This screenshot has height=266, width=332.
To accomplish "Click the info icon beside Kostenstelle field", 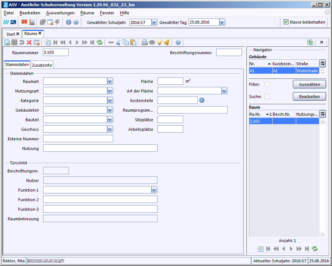I will pos(202,100).
